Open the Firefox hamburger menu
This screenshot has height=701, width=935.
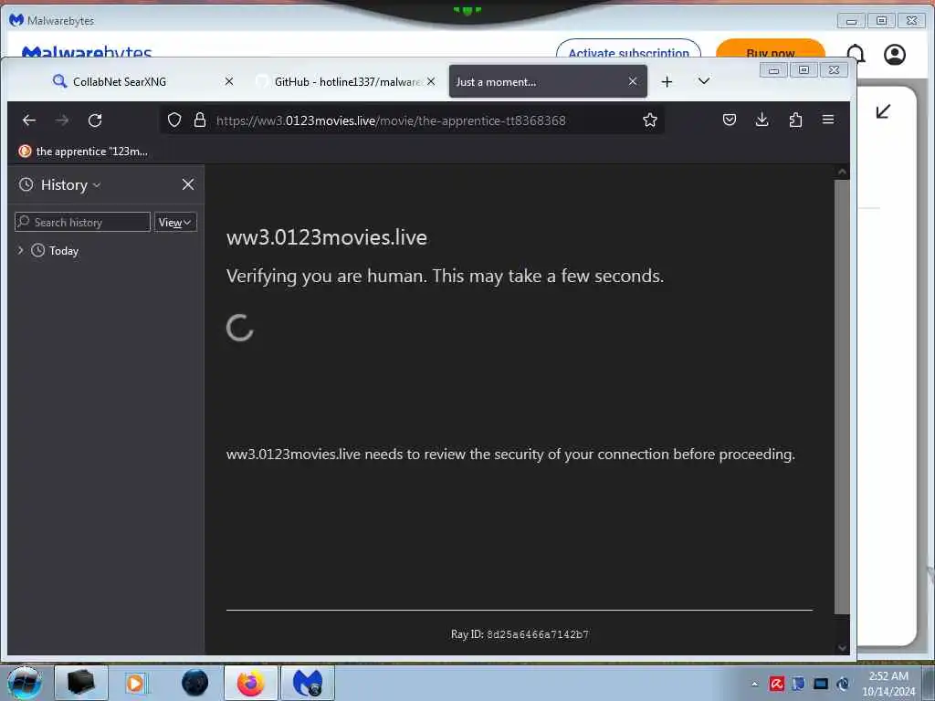point(828,120)
